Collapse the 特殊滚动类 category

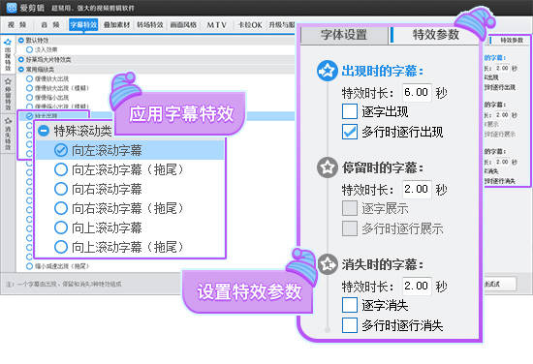pos(44,131)
